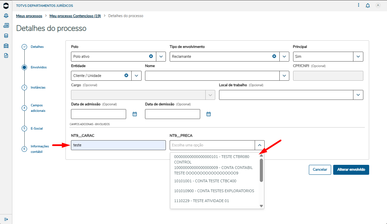Open the Data de admissão calendar picker
Image resolution: width=387 pixels, height=224 pixels.
pos(135,114)
